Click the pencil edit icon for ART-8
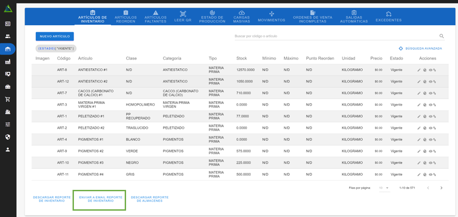 [419, 70]
